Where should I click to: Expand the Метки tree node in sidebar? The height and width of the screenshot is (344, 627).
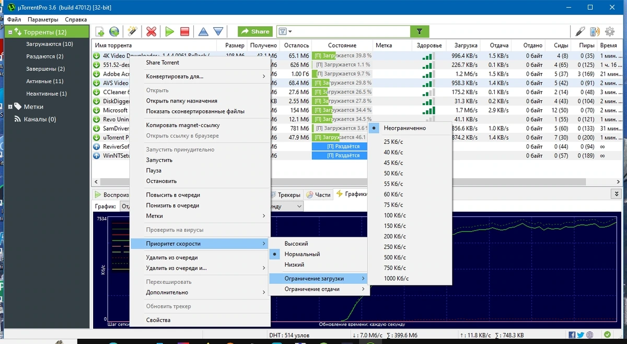10,107
